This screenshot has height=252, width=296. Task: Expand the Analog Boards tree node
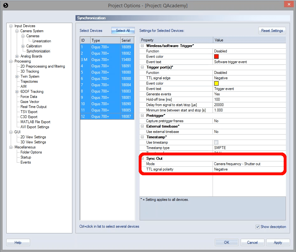(17, 56)
